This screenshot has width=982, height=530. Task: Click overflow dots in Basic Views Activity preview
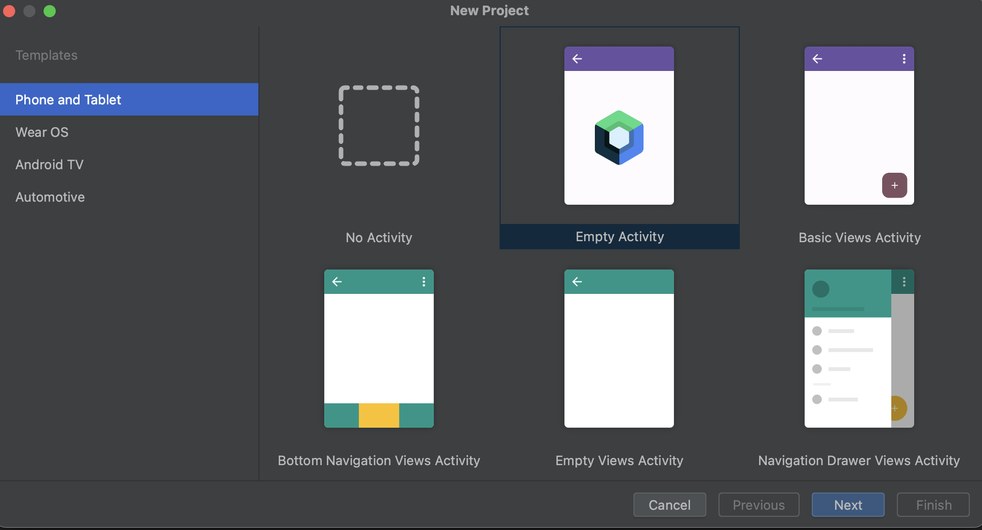(x=904, y=59)
